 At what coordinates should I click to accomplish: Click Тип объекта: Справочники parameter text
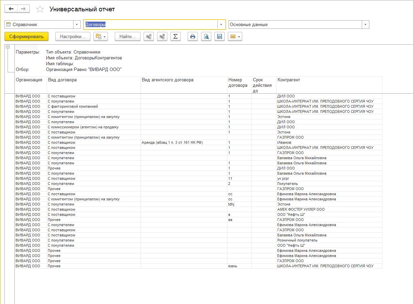pos(73,52)
